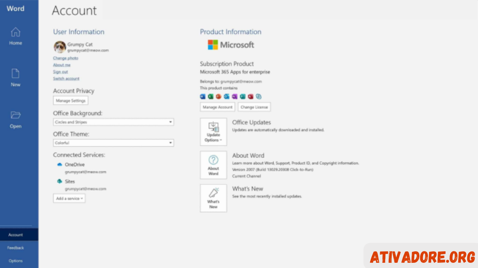The image size is (478, 268).
Task: Click the 'What's New' heading text
Action: click(x=248, y=189)
